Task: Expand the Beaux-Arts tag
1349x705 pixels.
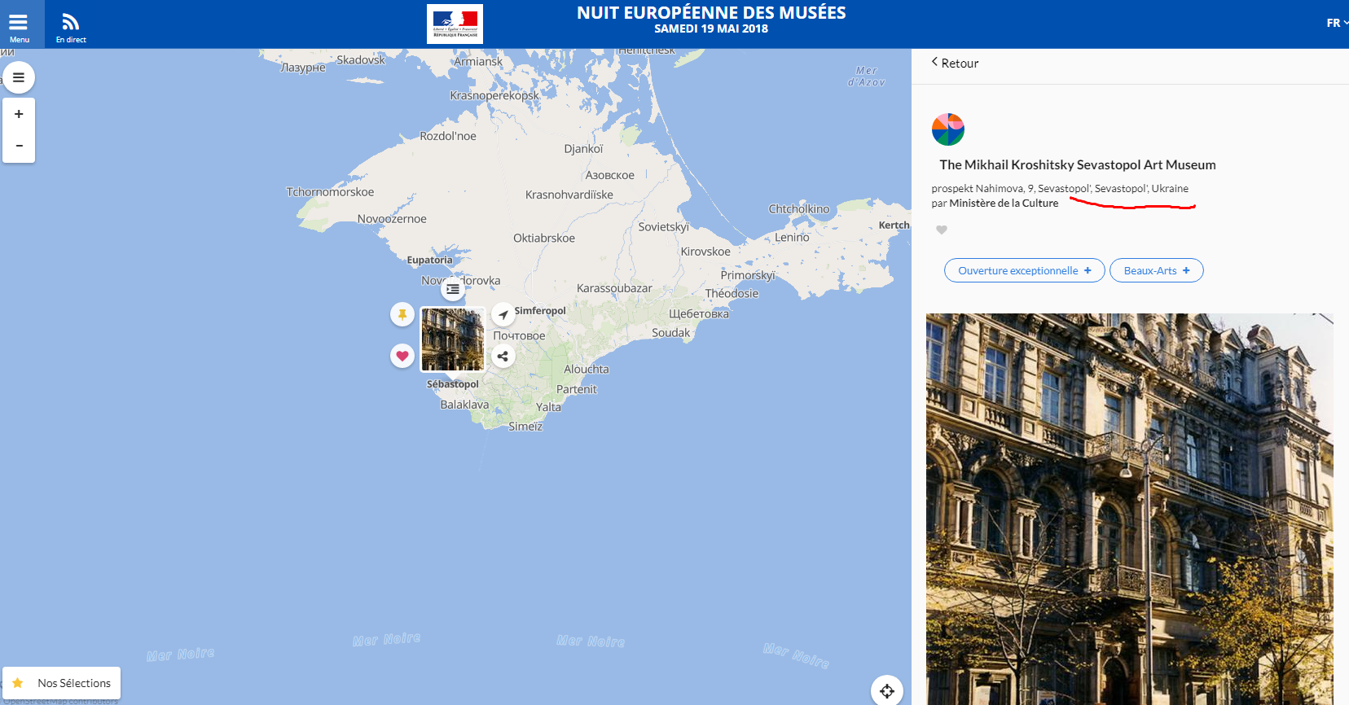Action: (1157, 270)
